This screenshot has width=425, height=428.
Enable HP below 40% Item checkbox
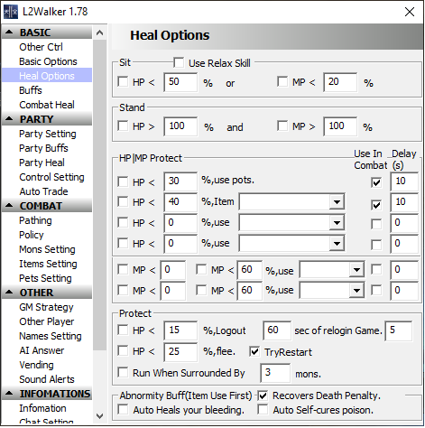(x=123, y=201)
